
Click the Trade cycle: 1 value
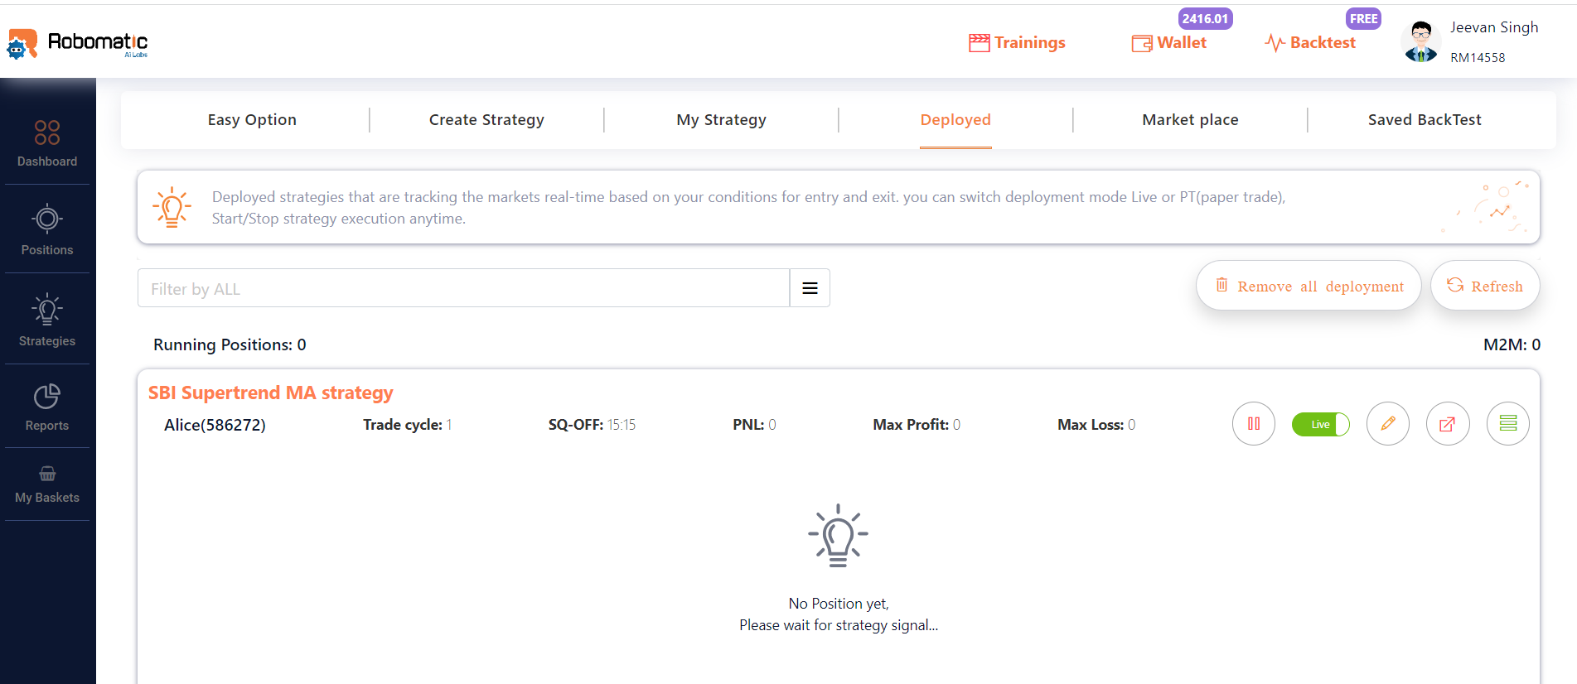pyautogui.click(x=408, y=425)
